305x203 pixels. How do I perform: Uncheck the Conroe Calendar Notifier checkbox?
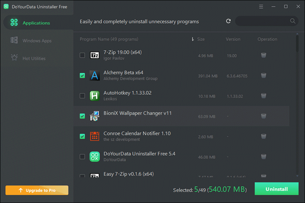tap(83, 136)
